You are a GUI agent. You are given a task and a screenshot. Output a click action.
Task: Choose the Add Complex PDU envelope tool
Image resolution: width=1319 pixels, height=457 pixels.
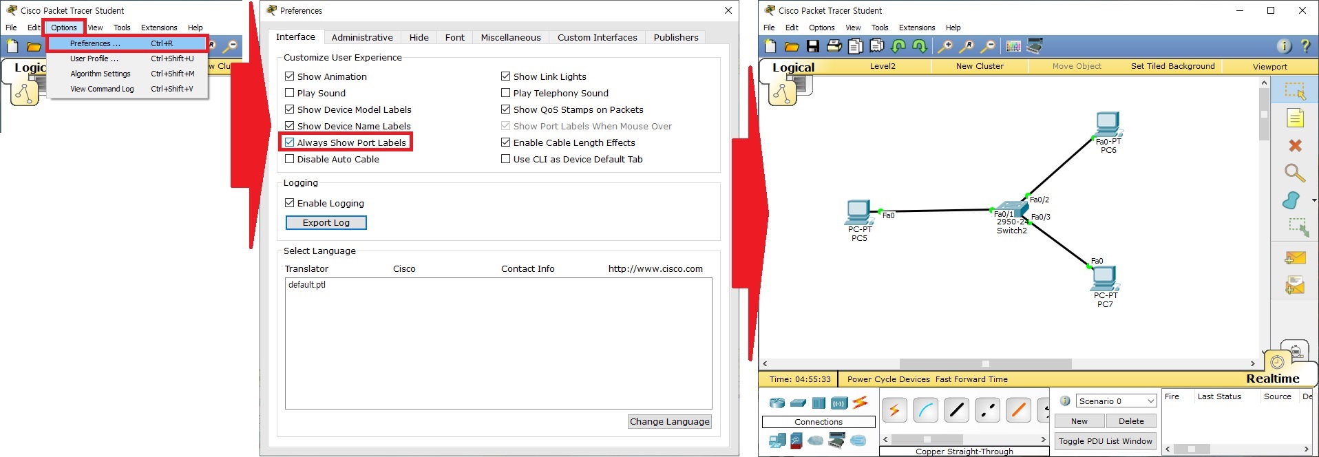[x=1295, y=285]
